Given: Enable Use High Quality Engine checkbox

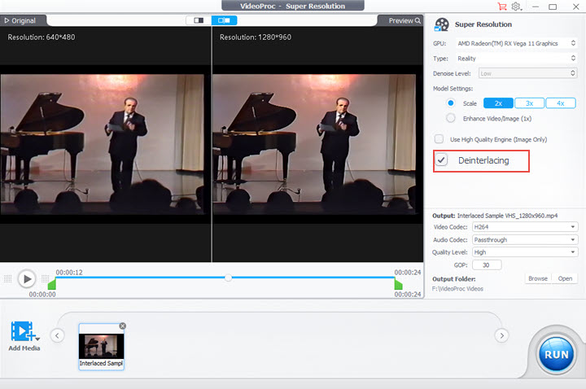Looking at the screenshot, I should 439,139.
